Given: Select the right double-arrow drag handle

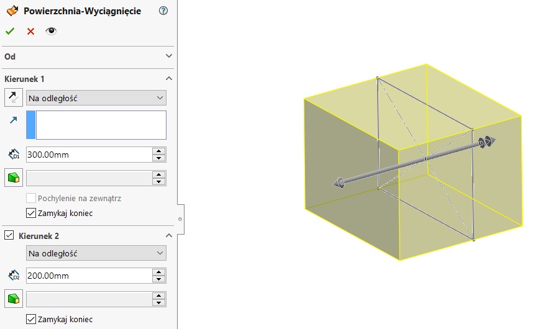Looking at the screenshot, I should point(487,142).
